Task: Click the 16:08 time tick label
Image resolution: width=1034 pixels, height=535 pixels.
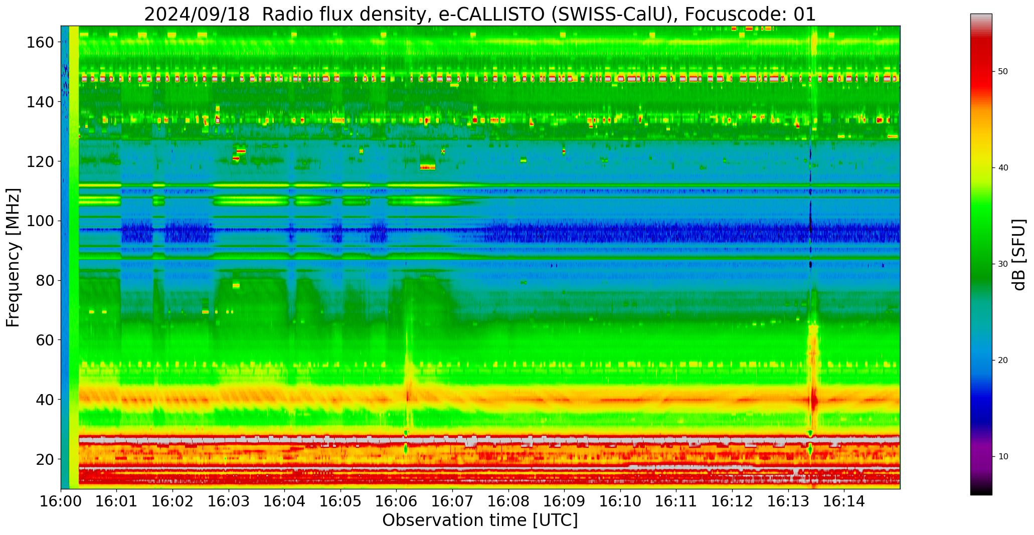Action: [x=508, y=501]
